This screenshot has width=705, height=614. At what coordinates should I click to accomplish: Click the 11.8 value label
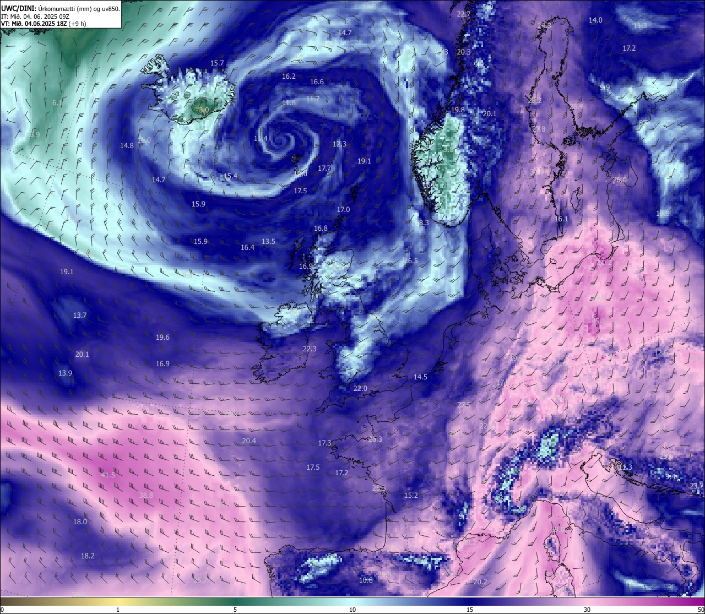[289, 103]
